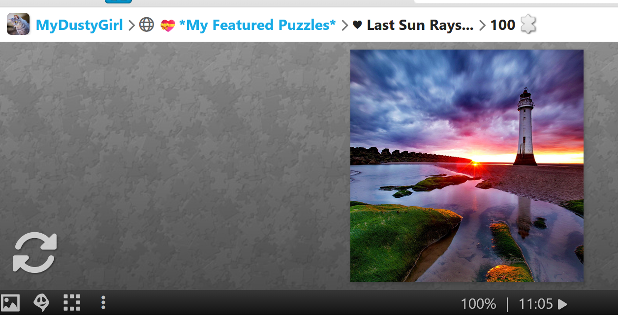Open the *My Featured Puzzles* album
618x323 pixels.
click(257, 25)
